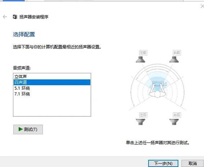The height and width of the screenshot is (167, 204).
Task: Test the front left speaker icon
Action: click(141, 59)
